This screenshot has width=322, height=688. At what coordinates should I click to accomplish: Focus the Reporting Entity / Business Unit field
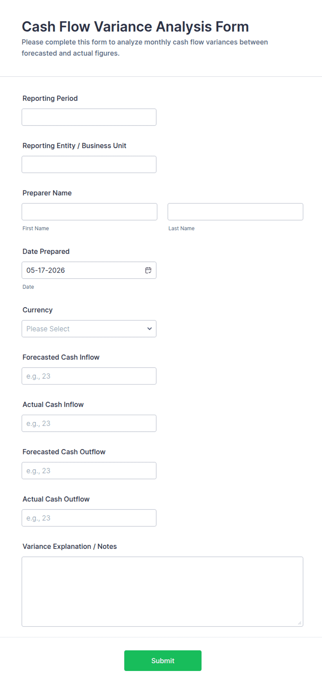pos(89,164)
